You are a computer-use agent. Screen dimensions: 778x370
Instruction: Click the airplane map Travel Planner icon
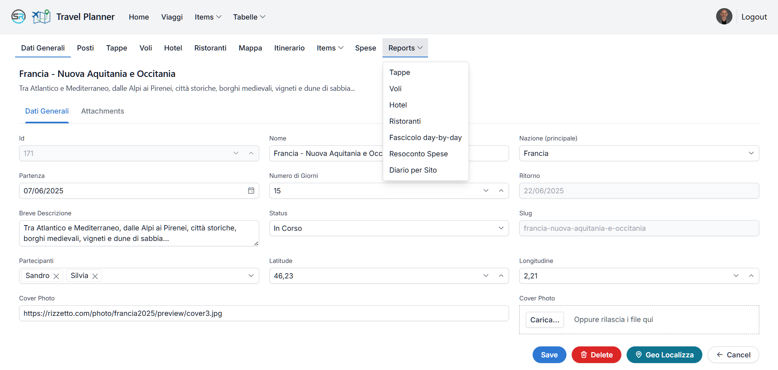click(41, 17)
